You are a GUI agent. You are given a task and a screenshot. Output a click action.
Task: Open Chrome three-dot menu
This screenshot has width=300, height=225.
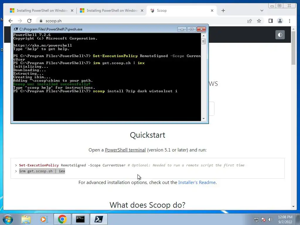coord(289,21)
